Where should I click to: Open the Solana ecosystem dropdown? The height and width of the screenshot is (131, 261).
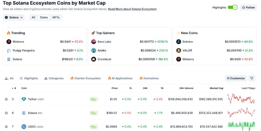point(14,17)
